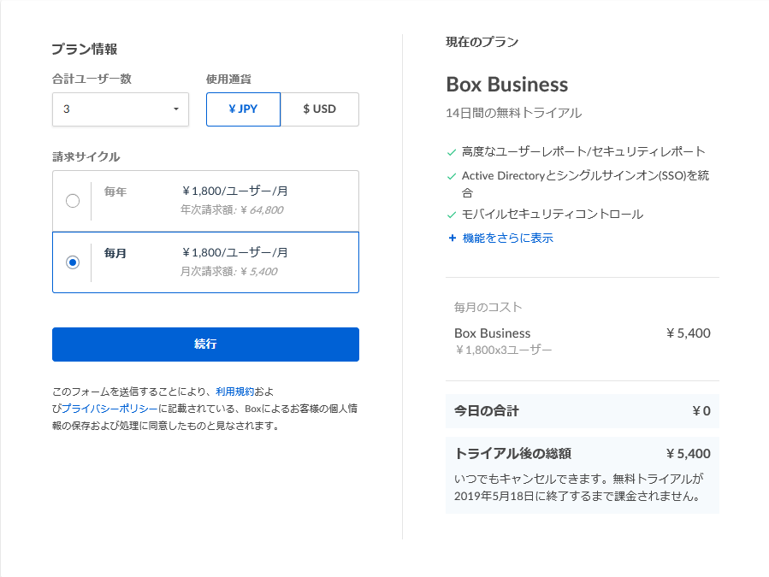Open the プライバシーポリシー privacy policy link

click(x=109, y=409)
